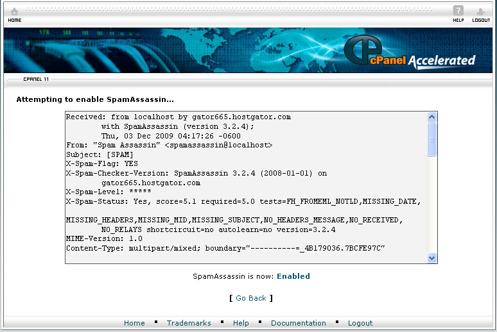
Task: Click 'Received: from localhost by gator665.hostgator.com' line
Action: click(179, 117)
